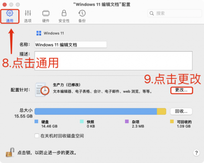Click the cyan 快照 legend swatch
Image resolution: width=204 pixels, height=163 pixels.
pos(82,121)
